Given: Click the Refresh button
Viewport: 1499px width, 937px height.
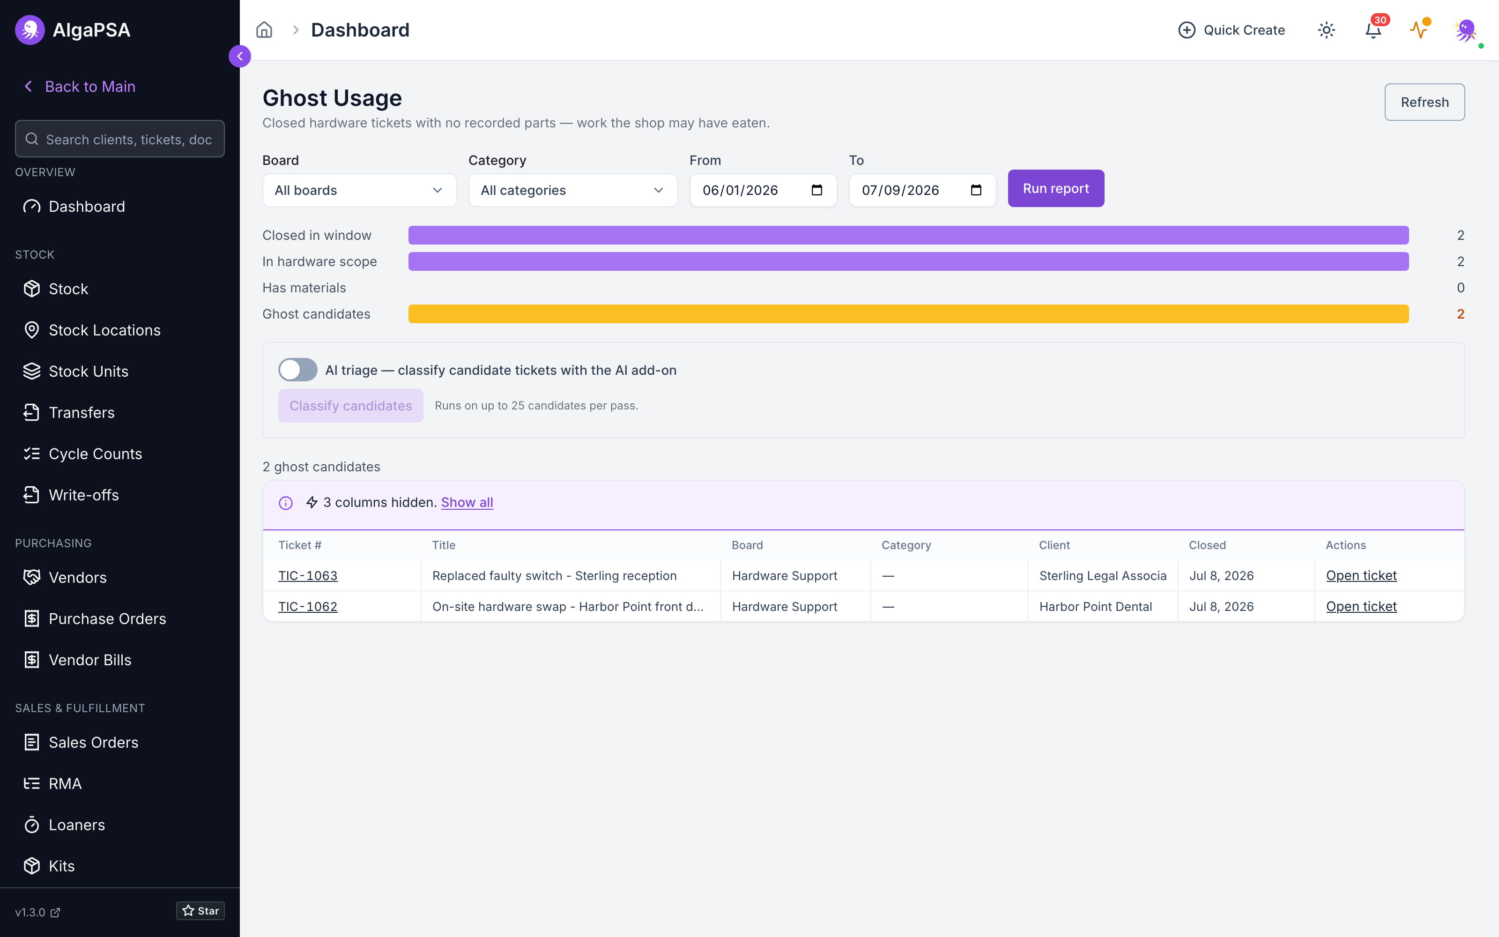Looking at the screenshot, I should [1425, 102].
